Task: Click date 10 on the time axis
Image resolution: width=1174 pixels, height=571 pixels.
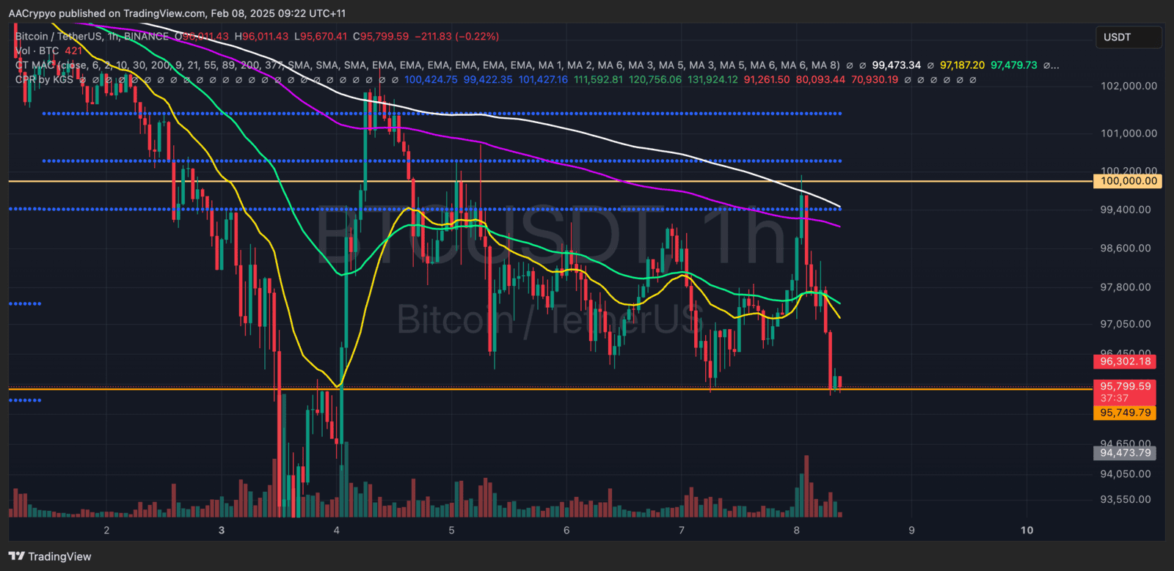Action: pos(1027,530)
